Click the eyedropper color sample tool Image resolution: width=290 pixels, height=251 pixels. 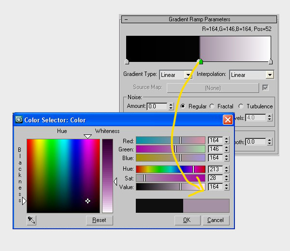click(x=31, y=220)
